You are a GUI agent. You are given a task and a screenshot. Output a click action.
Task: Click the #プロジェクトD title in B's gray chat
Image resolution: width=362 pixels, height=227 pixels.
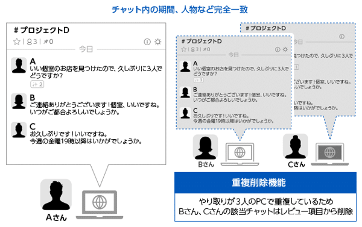tap(202, 42)
